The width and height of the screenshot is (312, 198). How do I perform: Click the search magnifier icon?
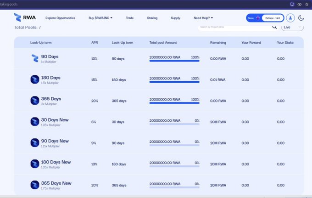coord(274,27)
